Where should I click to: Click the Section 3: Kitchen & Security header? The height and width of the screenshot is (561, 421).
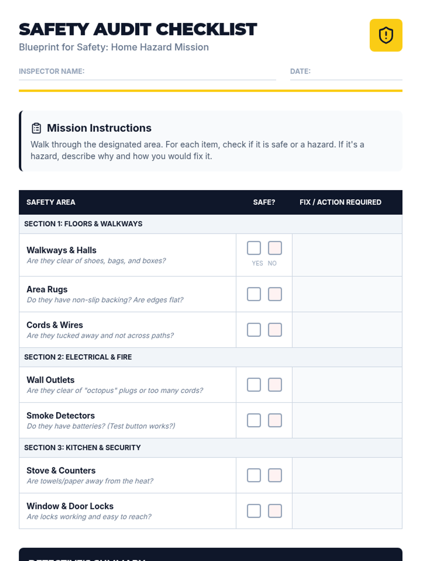tap(82, 448)
